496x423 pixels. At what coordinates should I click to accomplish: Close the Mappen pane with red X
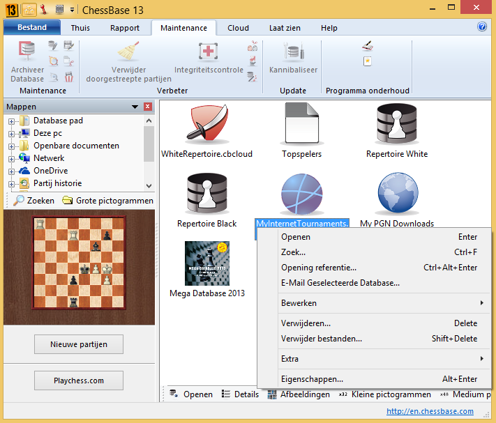(x=148, y=107)
